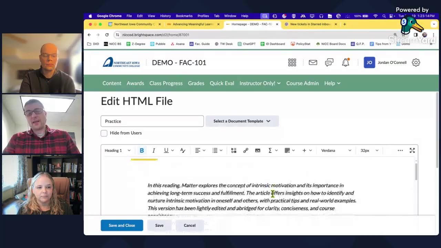Open the Grades navbar link
The image size is (441, 248).
pos(196,83)
